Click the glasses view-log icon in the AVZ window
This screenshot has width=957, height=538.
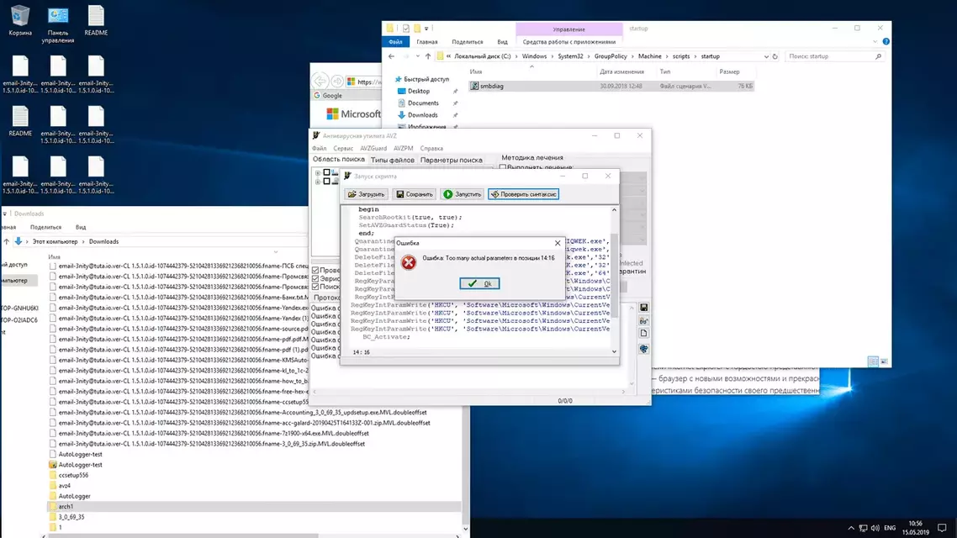coord(643,320)
